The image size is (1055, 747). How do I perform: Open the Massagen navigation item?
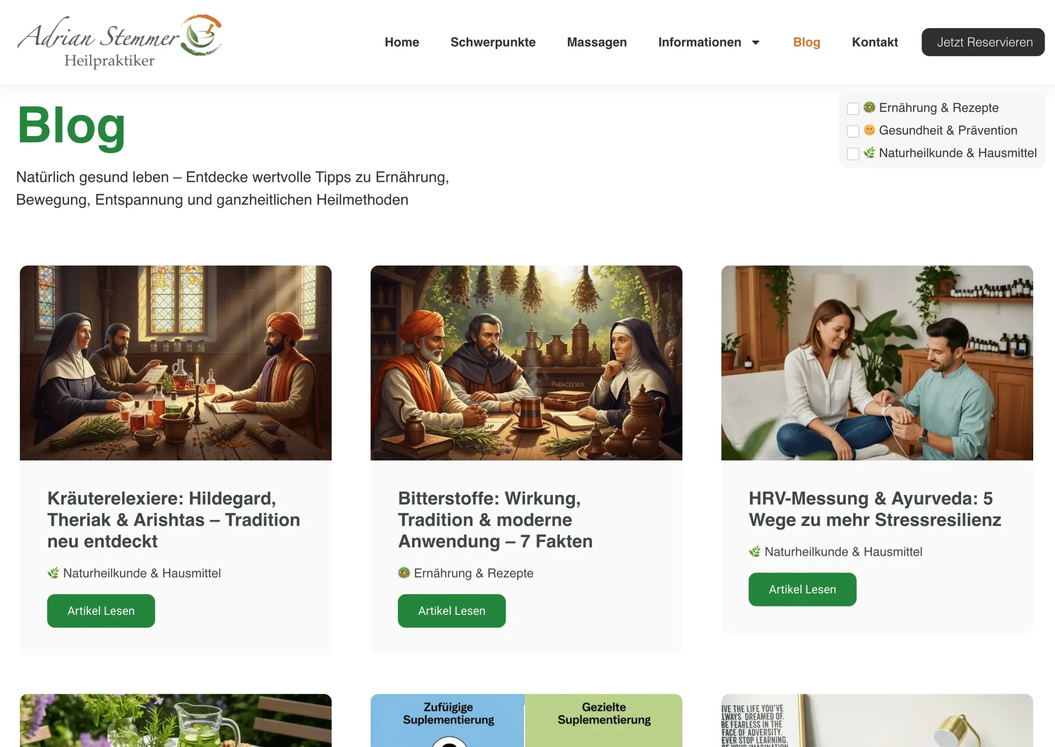click(597, 42)
